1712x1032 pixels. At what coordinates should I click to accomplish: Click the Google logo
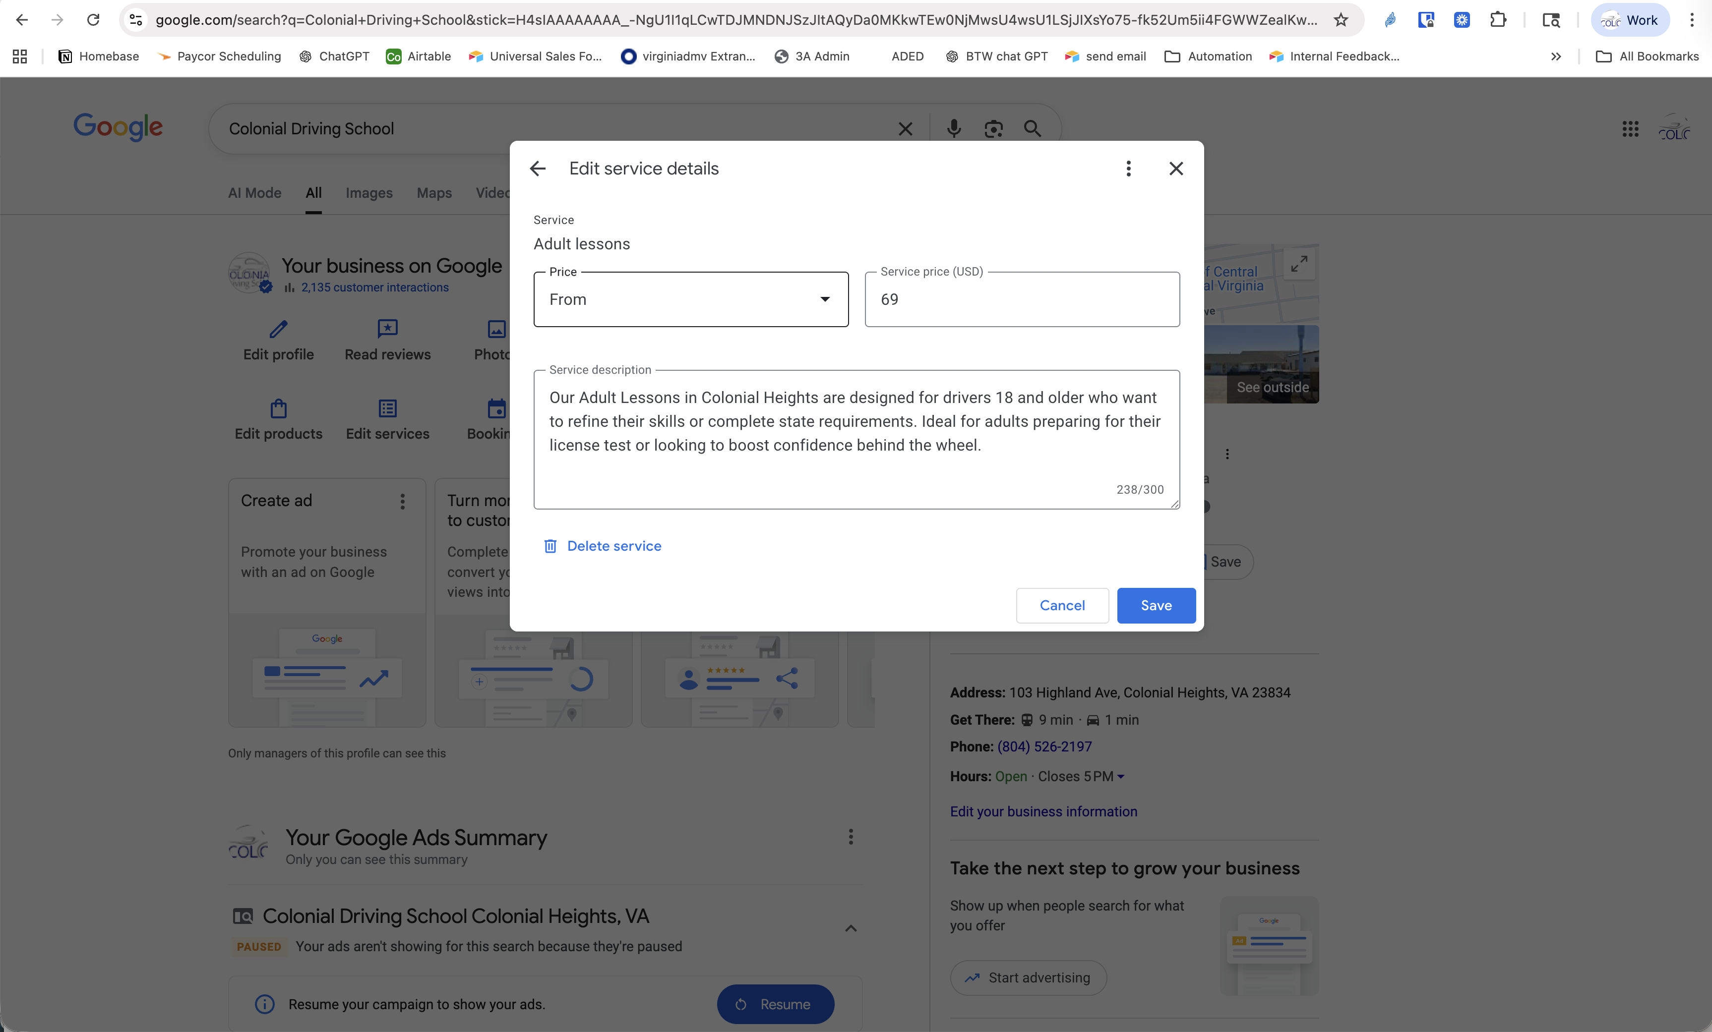point(118,127)
